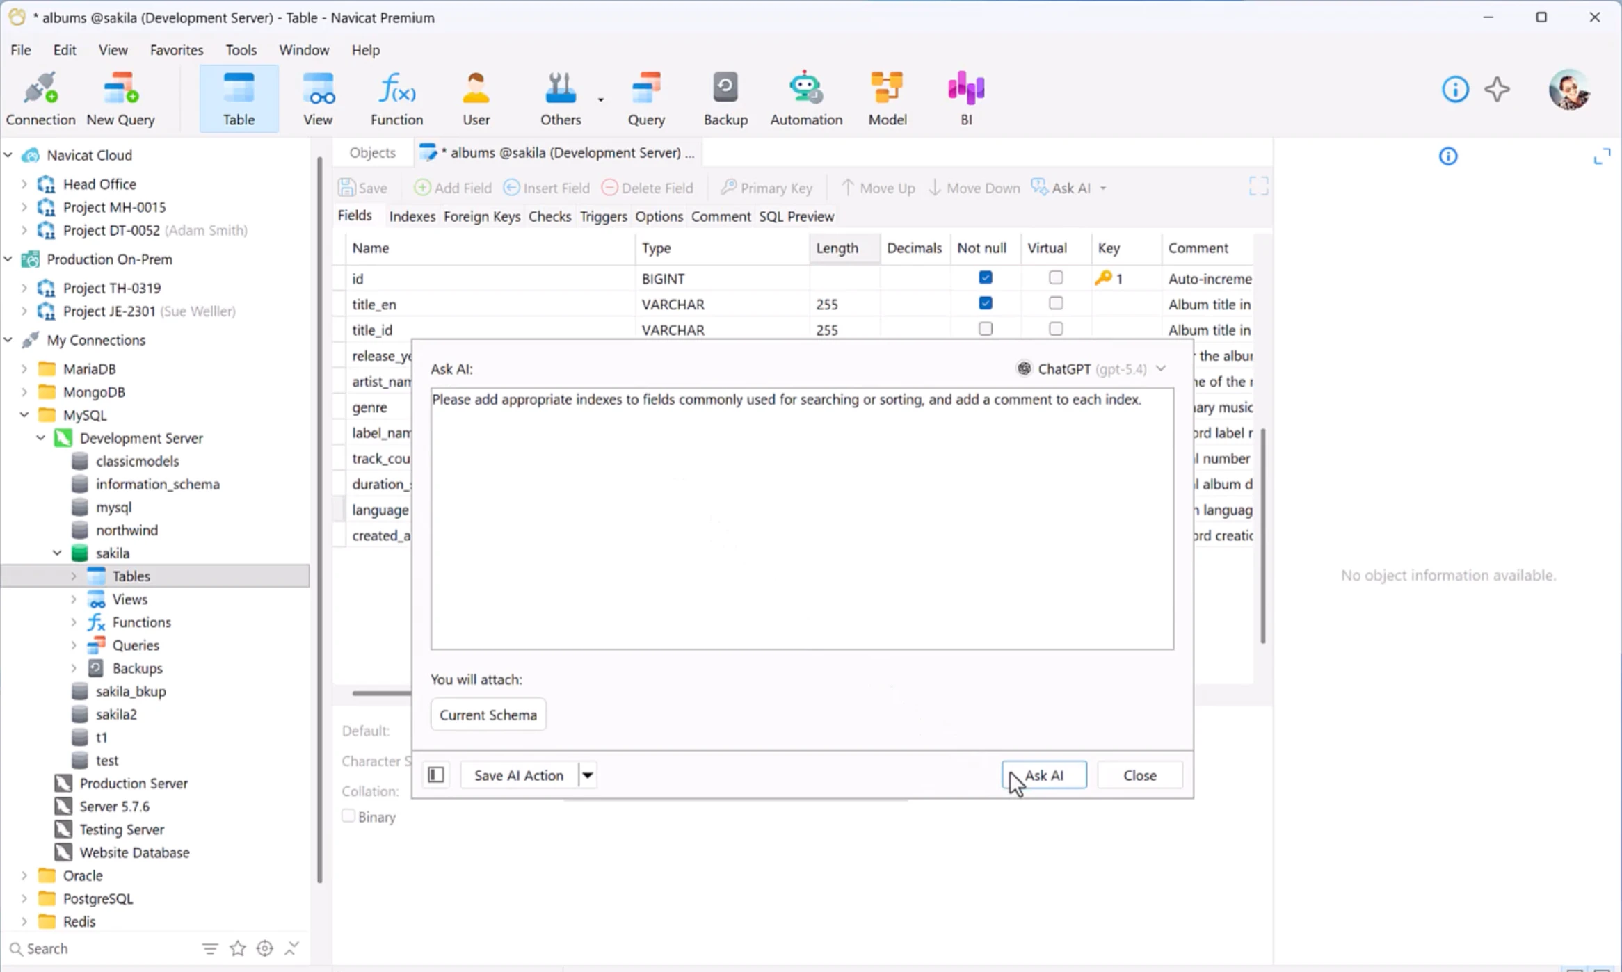Viewport: 1622px width, 972px height.
Task: Open the Others toolbar icon
Action: [x=561, y=98]
